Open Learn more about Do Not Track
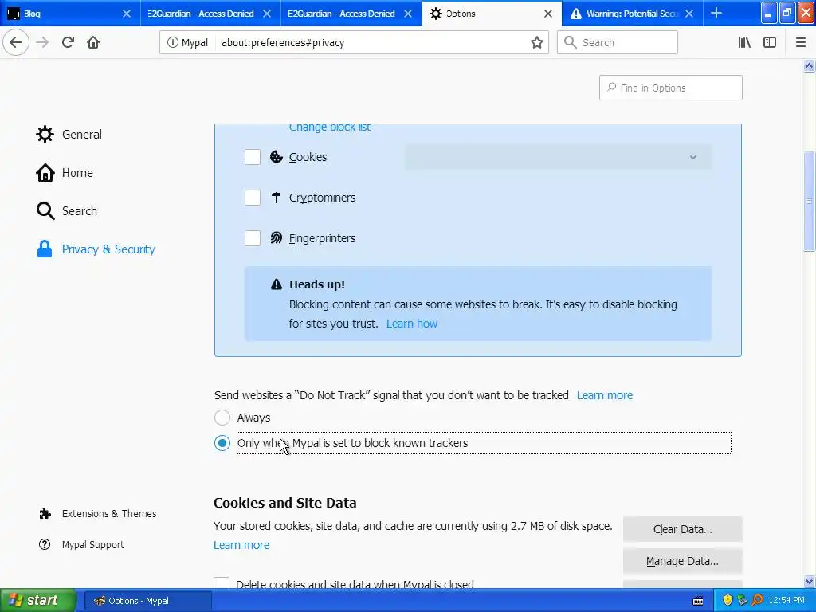This screenshot has width=816, height=612. [x=605, y=395]
